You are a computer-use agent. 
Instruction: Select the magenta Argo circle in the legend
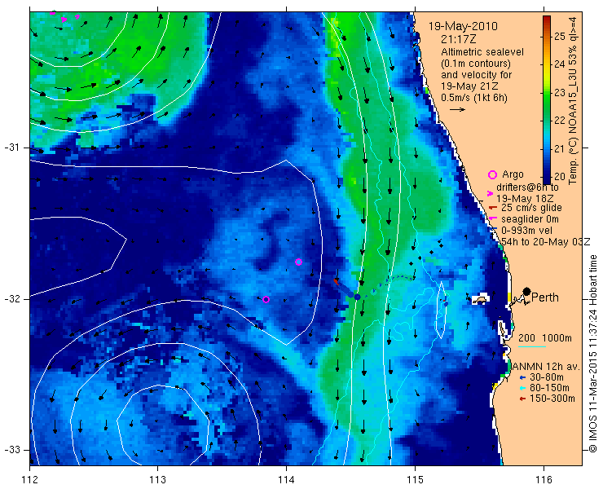coord(492,175)
